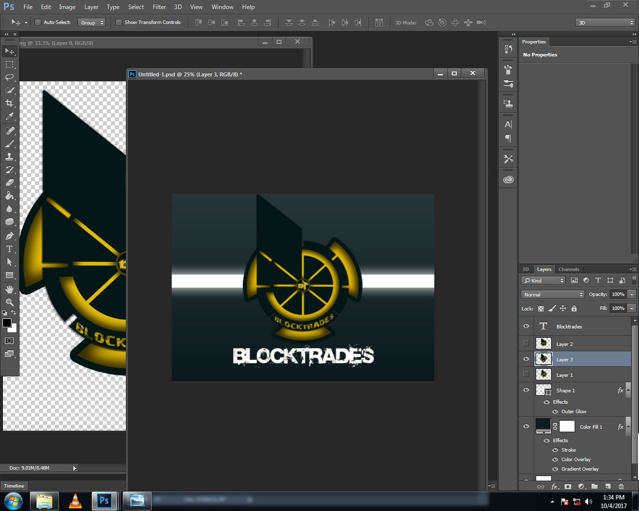Show Layer 2 visibility
Screen dimensions: 639x511
[526, 343]
